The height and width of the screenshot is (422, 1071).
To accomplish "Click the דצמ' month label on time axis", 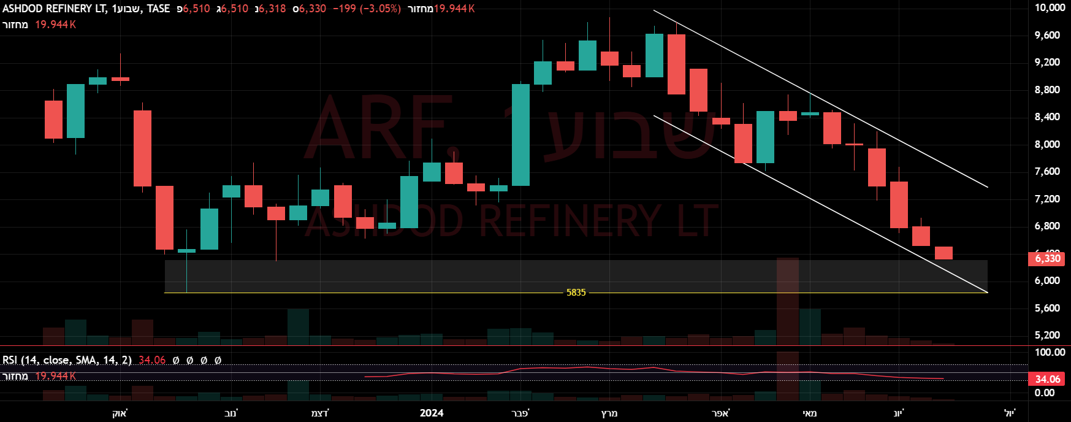I will pos(320,413).
